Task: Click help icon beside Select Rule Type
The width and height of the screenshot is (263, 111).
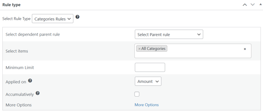Action: [x=77, y=17]
